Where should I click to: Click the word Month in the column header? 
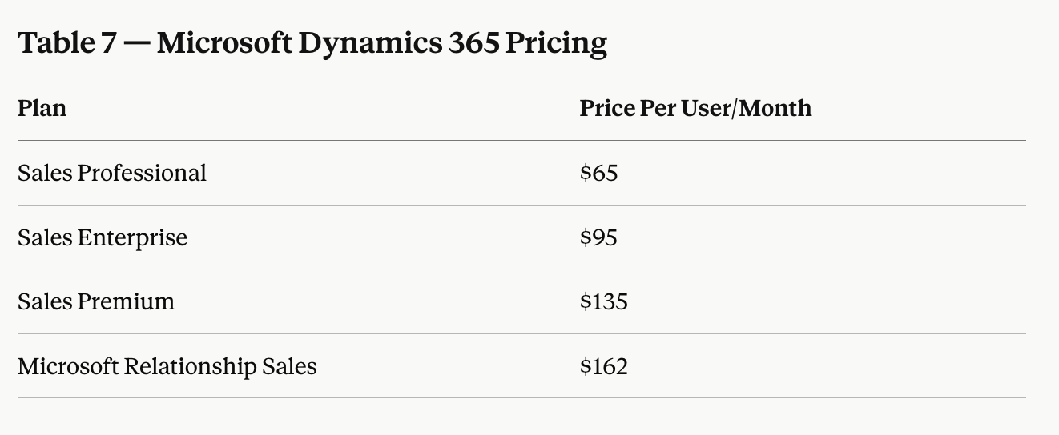(x=775, y=108)
